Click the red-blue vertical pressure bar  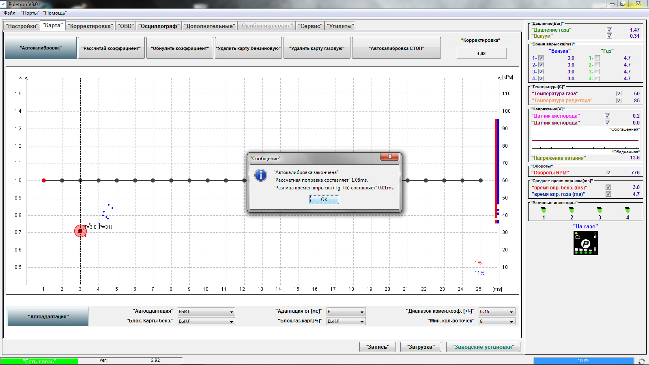click(497, 171)
